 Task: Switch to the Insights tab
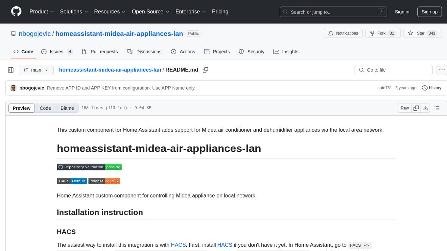(286, 52)
